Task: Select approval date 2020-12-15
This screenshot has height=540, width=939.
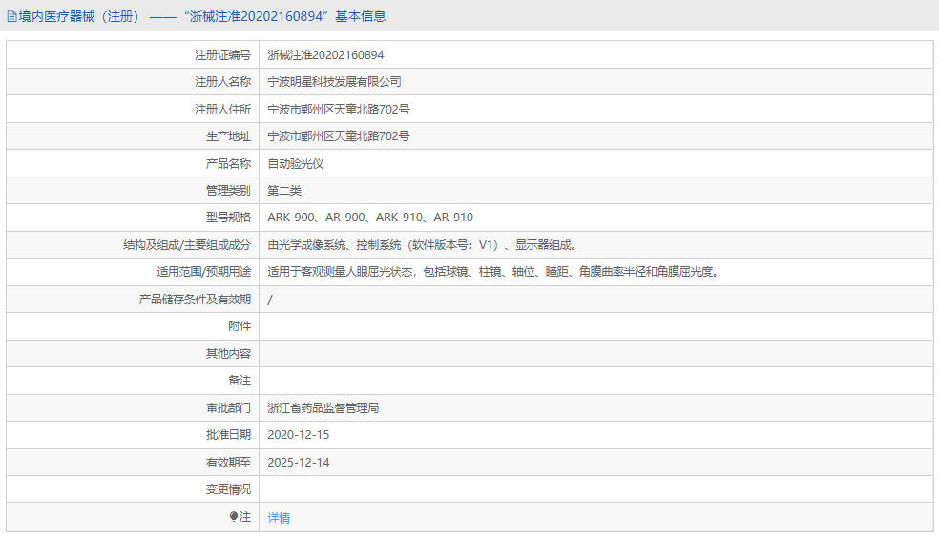Action: (x=299, y=435)
